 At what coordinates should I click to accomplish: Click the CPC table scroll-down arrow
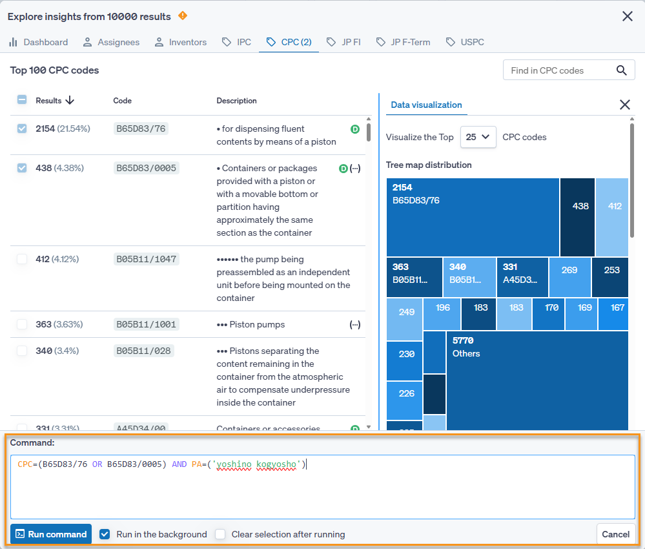(369, 427)
